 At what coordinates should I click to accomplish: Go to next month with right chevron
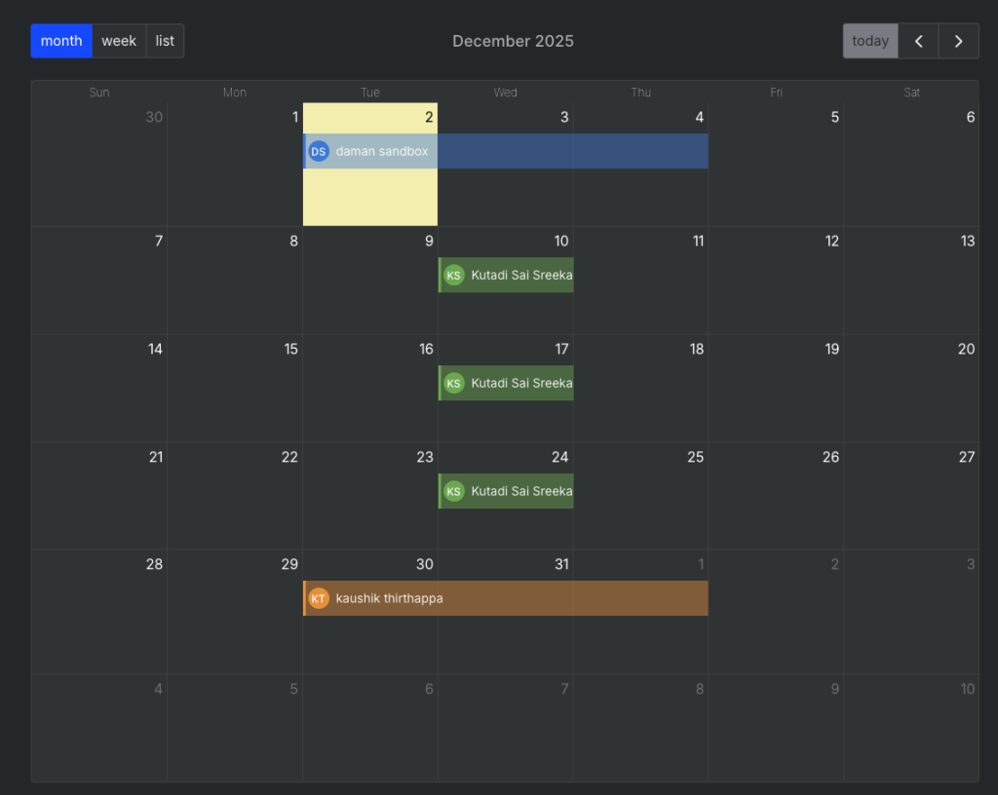pyautogui.click(x=959, y=41)
